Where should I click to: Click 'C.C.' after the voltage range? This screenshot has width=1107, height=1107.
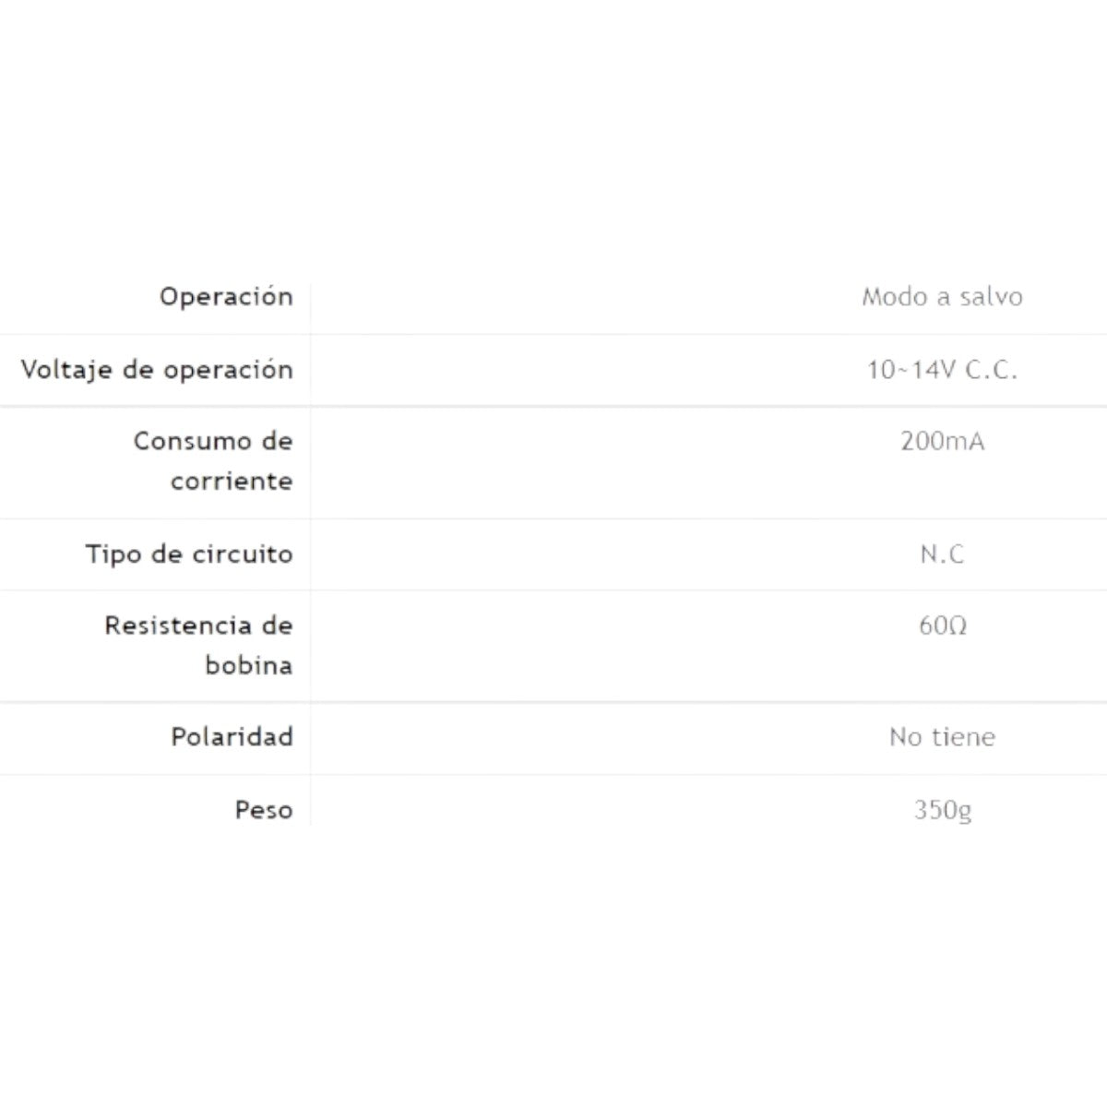[991, 370]
